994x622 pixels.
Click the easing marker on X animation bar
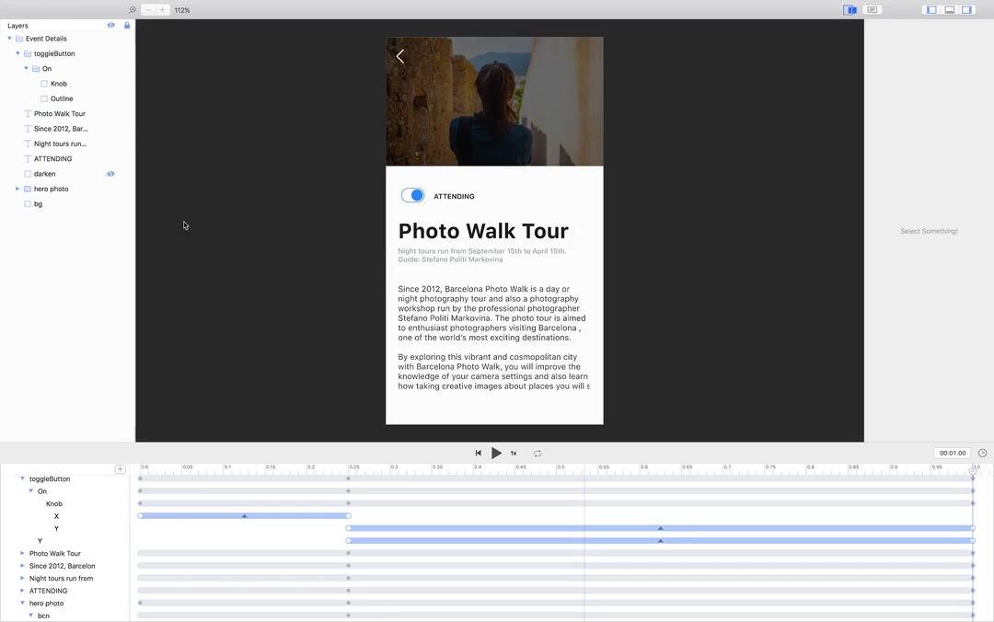pyautogui.click(x=244, y=516)
